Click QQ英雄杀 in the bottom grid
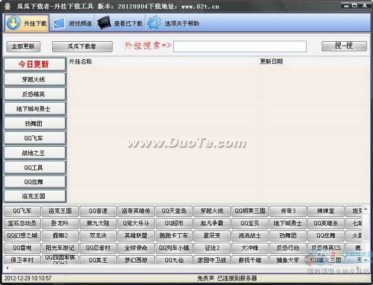The height and width of the screenshot is (285, 373). [x=326, y=223]
